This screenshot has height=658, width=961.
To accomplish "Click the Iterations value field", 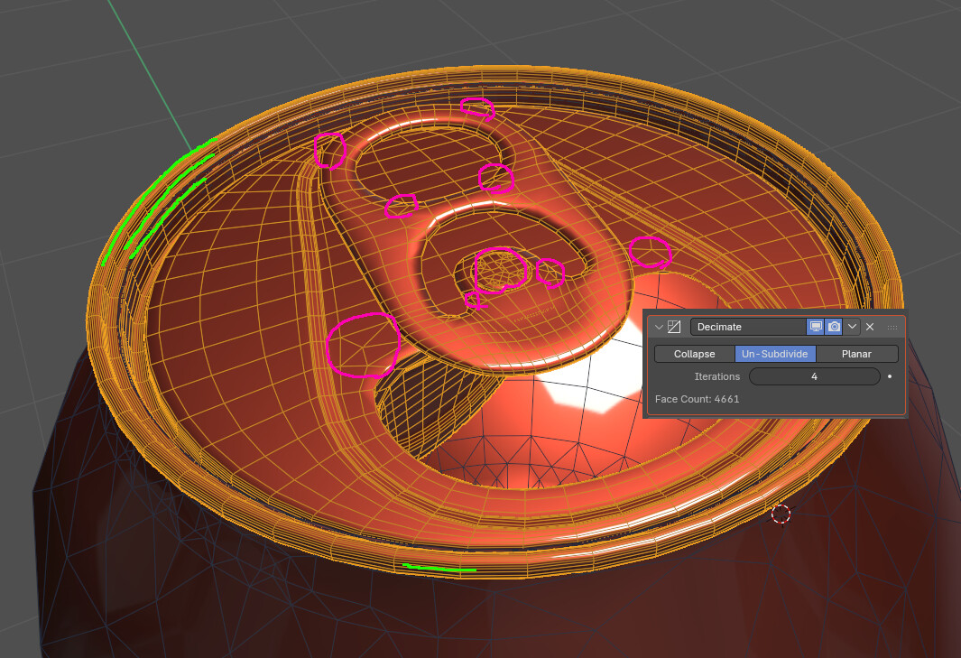I will 815,376.
